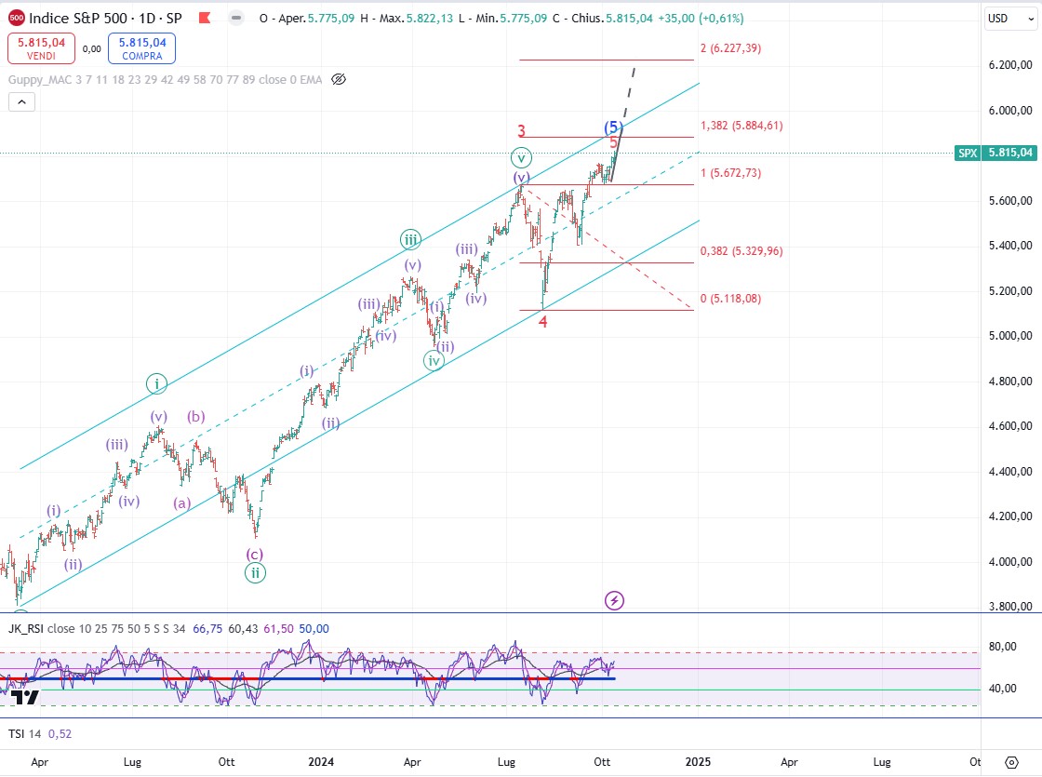Click the 4.600,00 price axis label

1010,426
